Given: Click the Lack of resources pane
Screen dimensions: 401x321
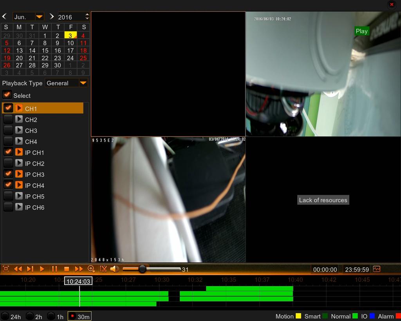Looking at the screenshot, I should click(323, 200).
